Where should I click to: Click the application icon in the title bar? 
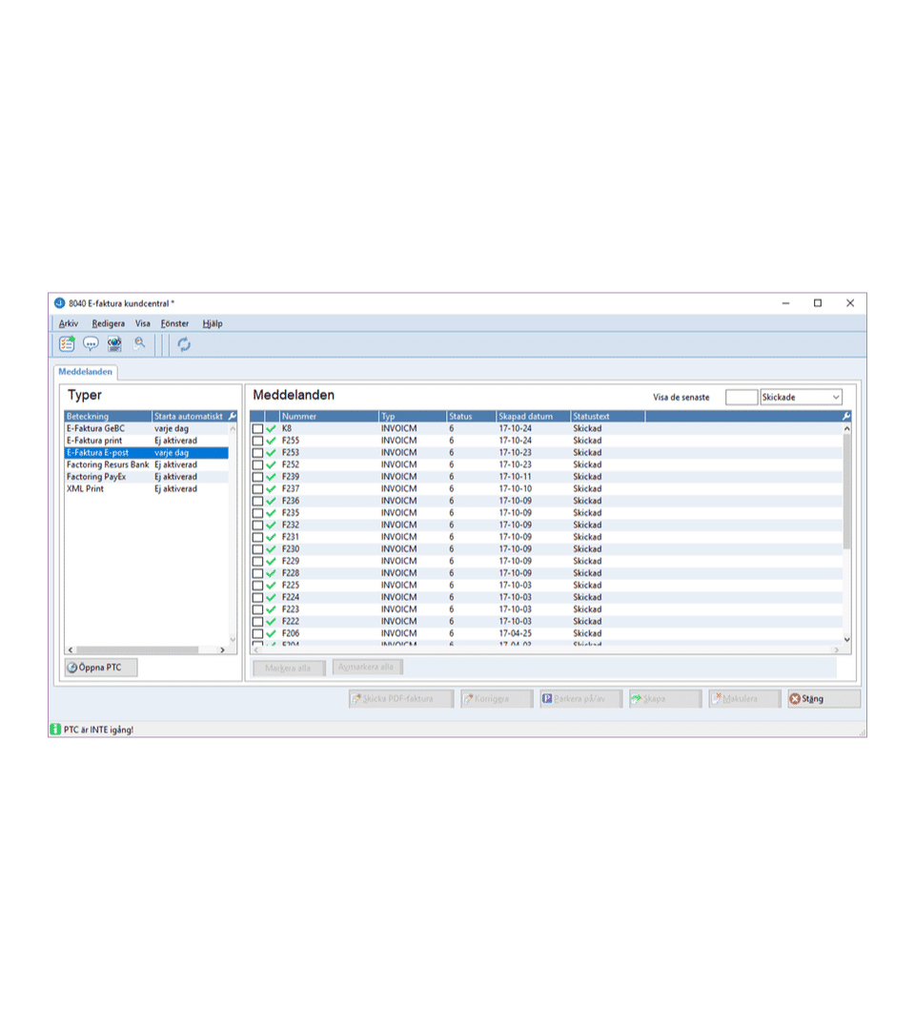[60, 303]
